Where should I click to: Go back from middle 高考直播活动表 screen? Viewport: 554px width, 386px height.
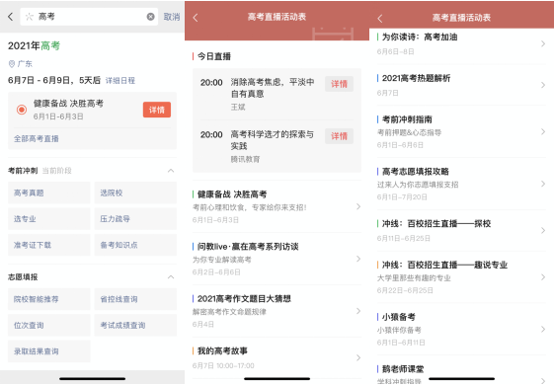click(x=196, y=18)
